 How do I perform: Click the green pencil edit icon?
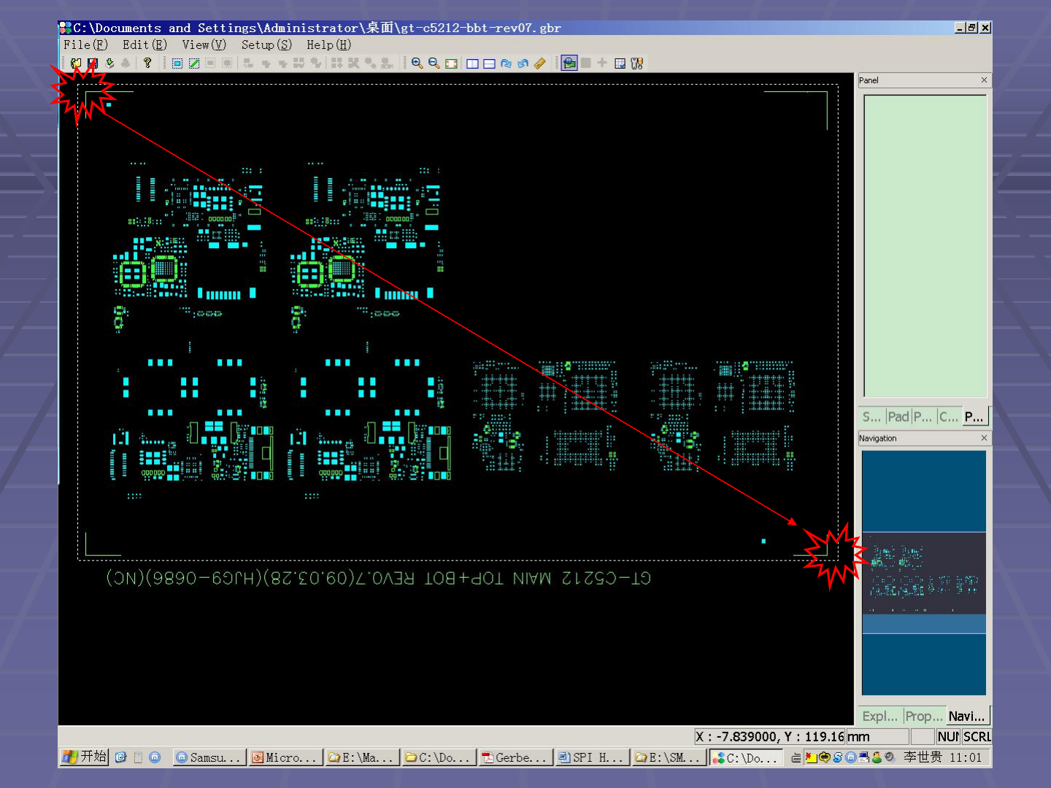(x=194, y=63)
